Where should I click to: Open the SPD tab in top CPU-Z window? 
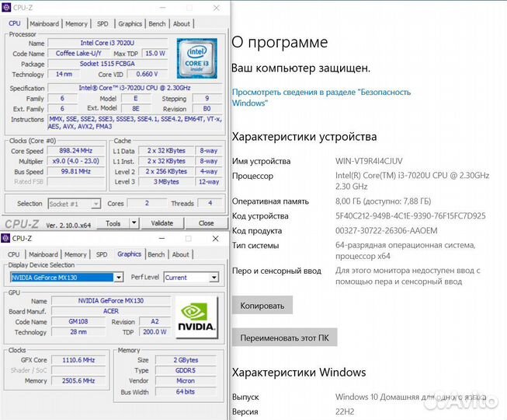[x=102, y=23]
